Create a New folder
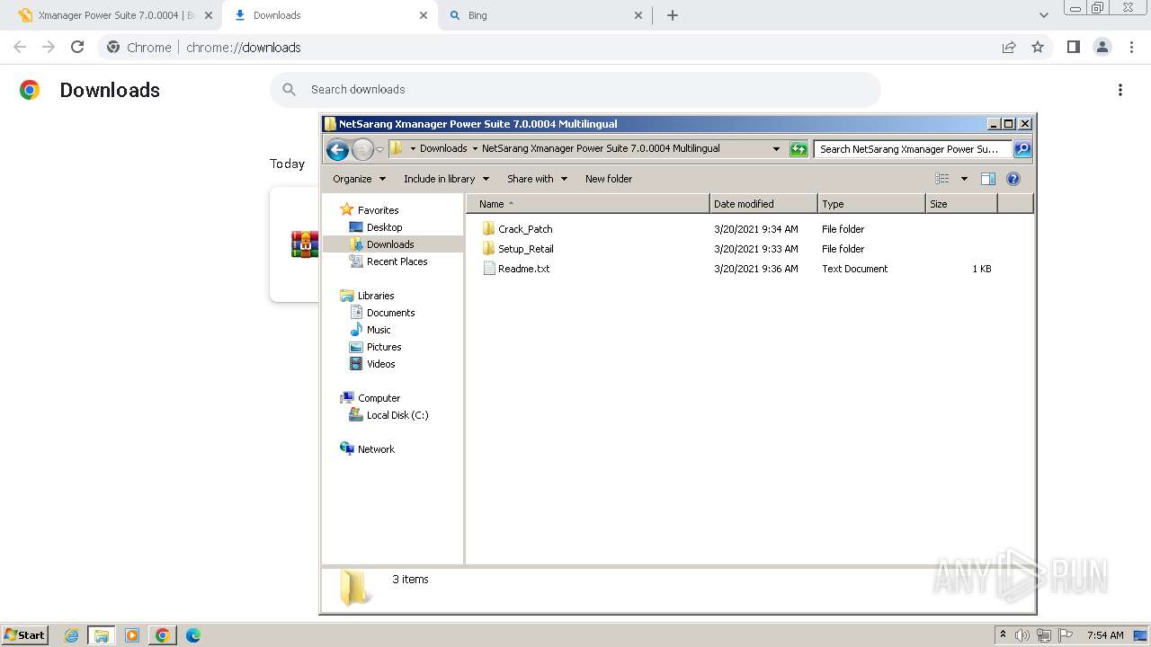Image resolution: width=1151 pixels, height=647 pixels. coord(609,179)
